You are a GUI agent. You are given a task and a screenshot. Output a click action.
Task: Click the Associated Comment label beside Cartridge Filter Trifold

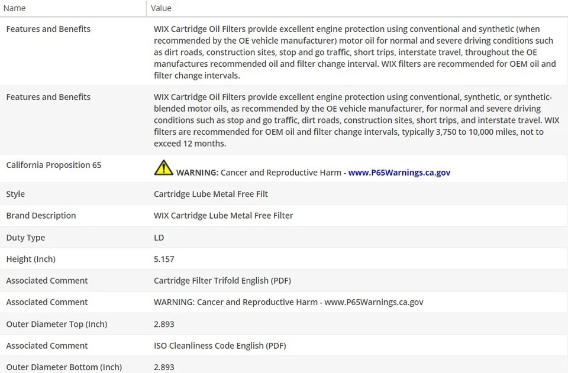(47, 281)
